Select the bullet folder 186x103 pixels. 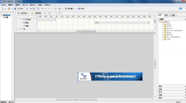169,26
